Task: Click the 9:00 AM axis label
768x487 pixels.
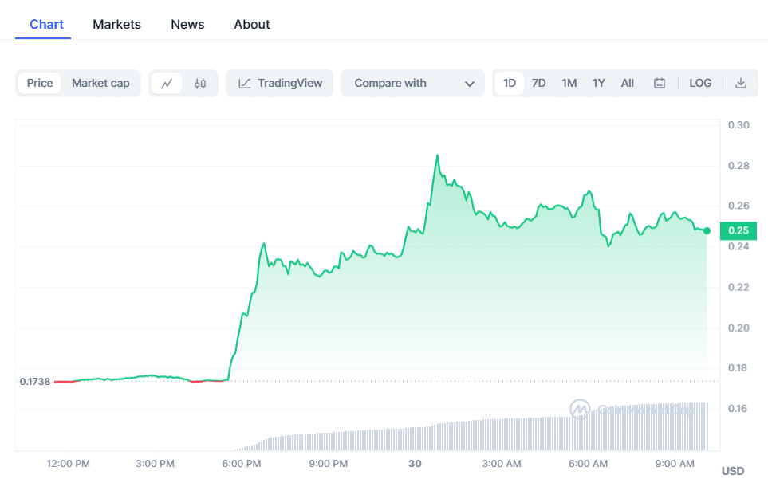Action: [x=675, y=464]
